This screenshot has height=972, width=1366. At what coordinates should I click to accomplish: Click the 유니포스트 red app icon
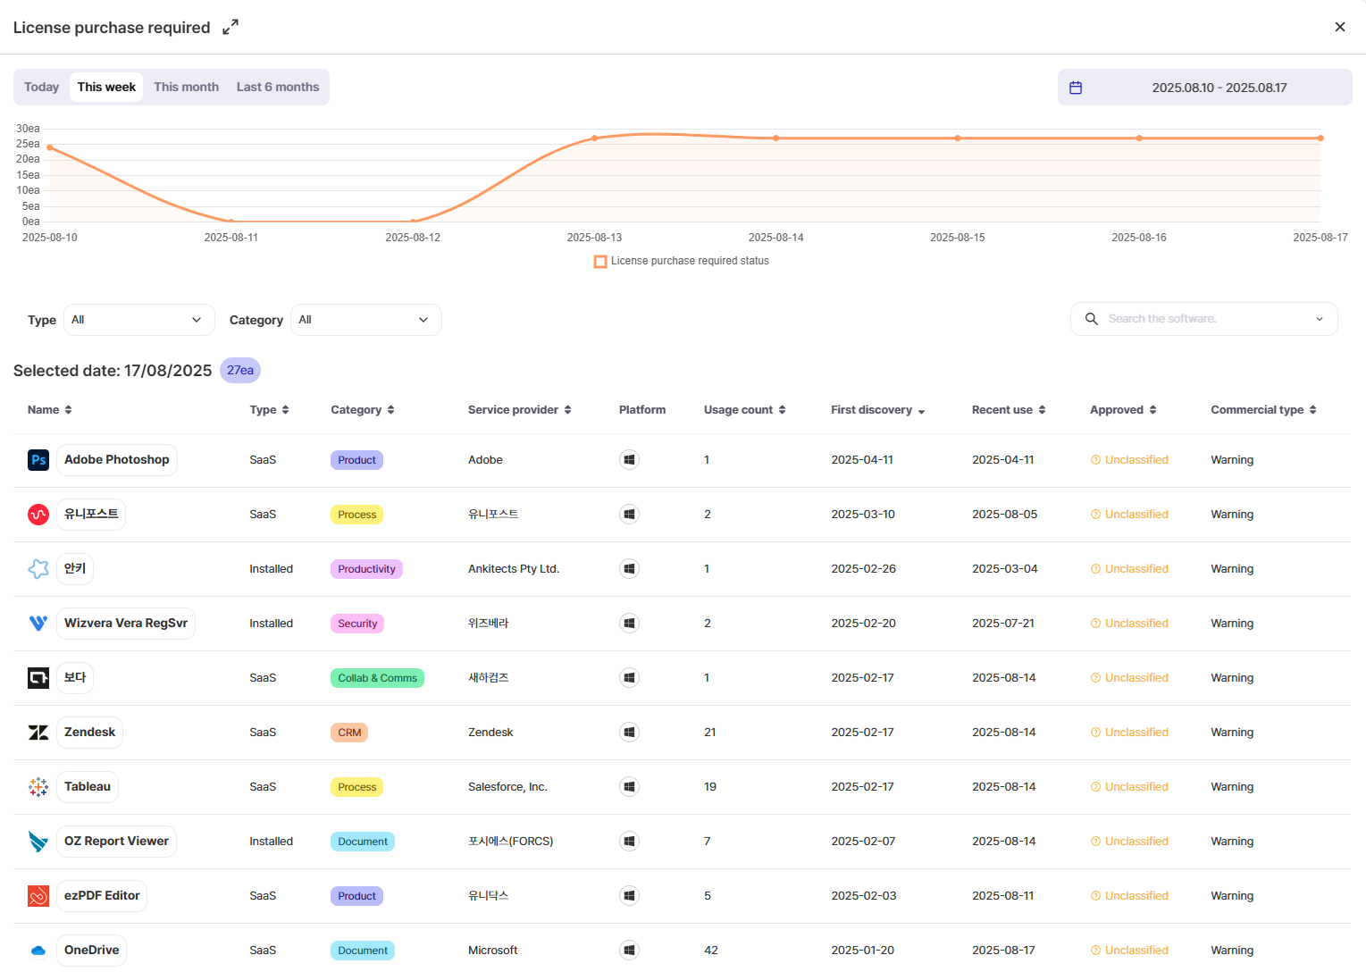38,515
